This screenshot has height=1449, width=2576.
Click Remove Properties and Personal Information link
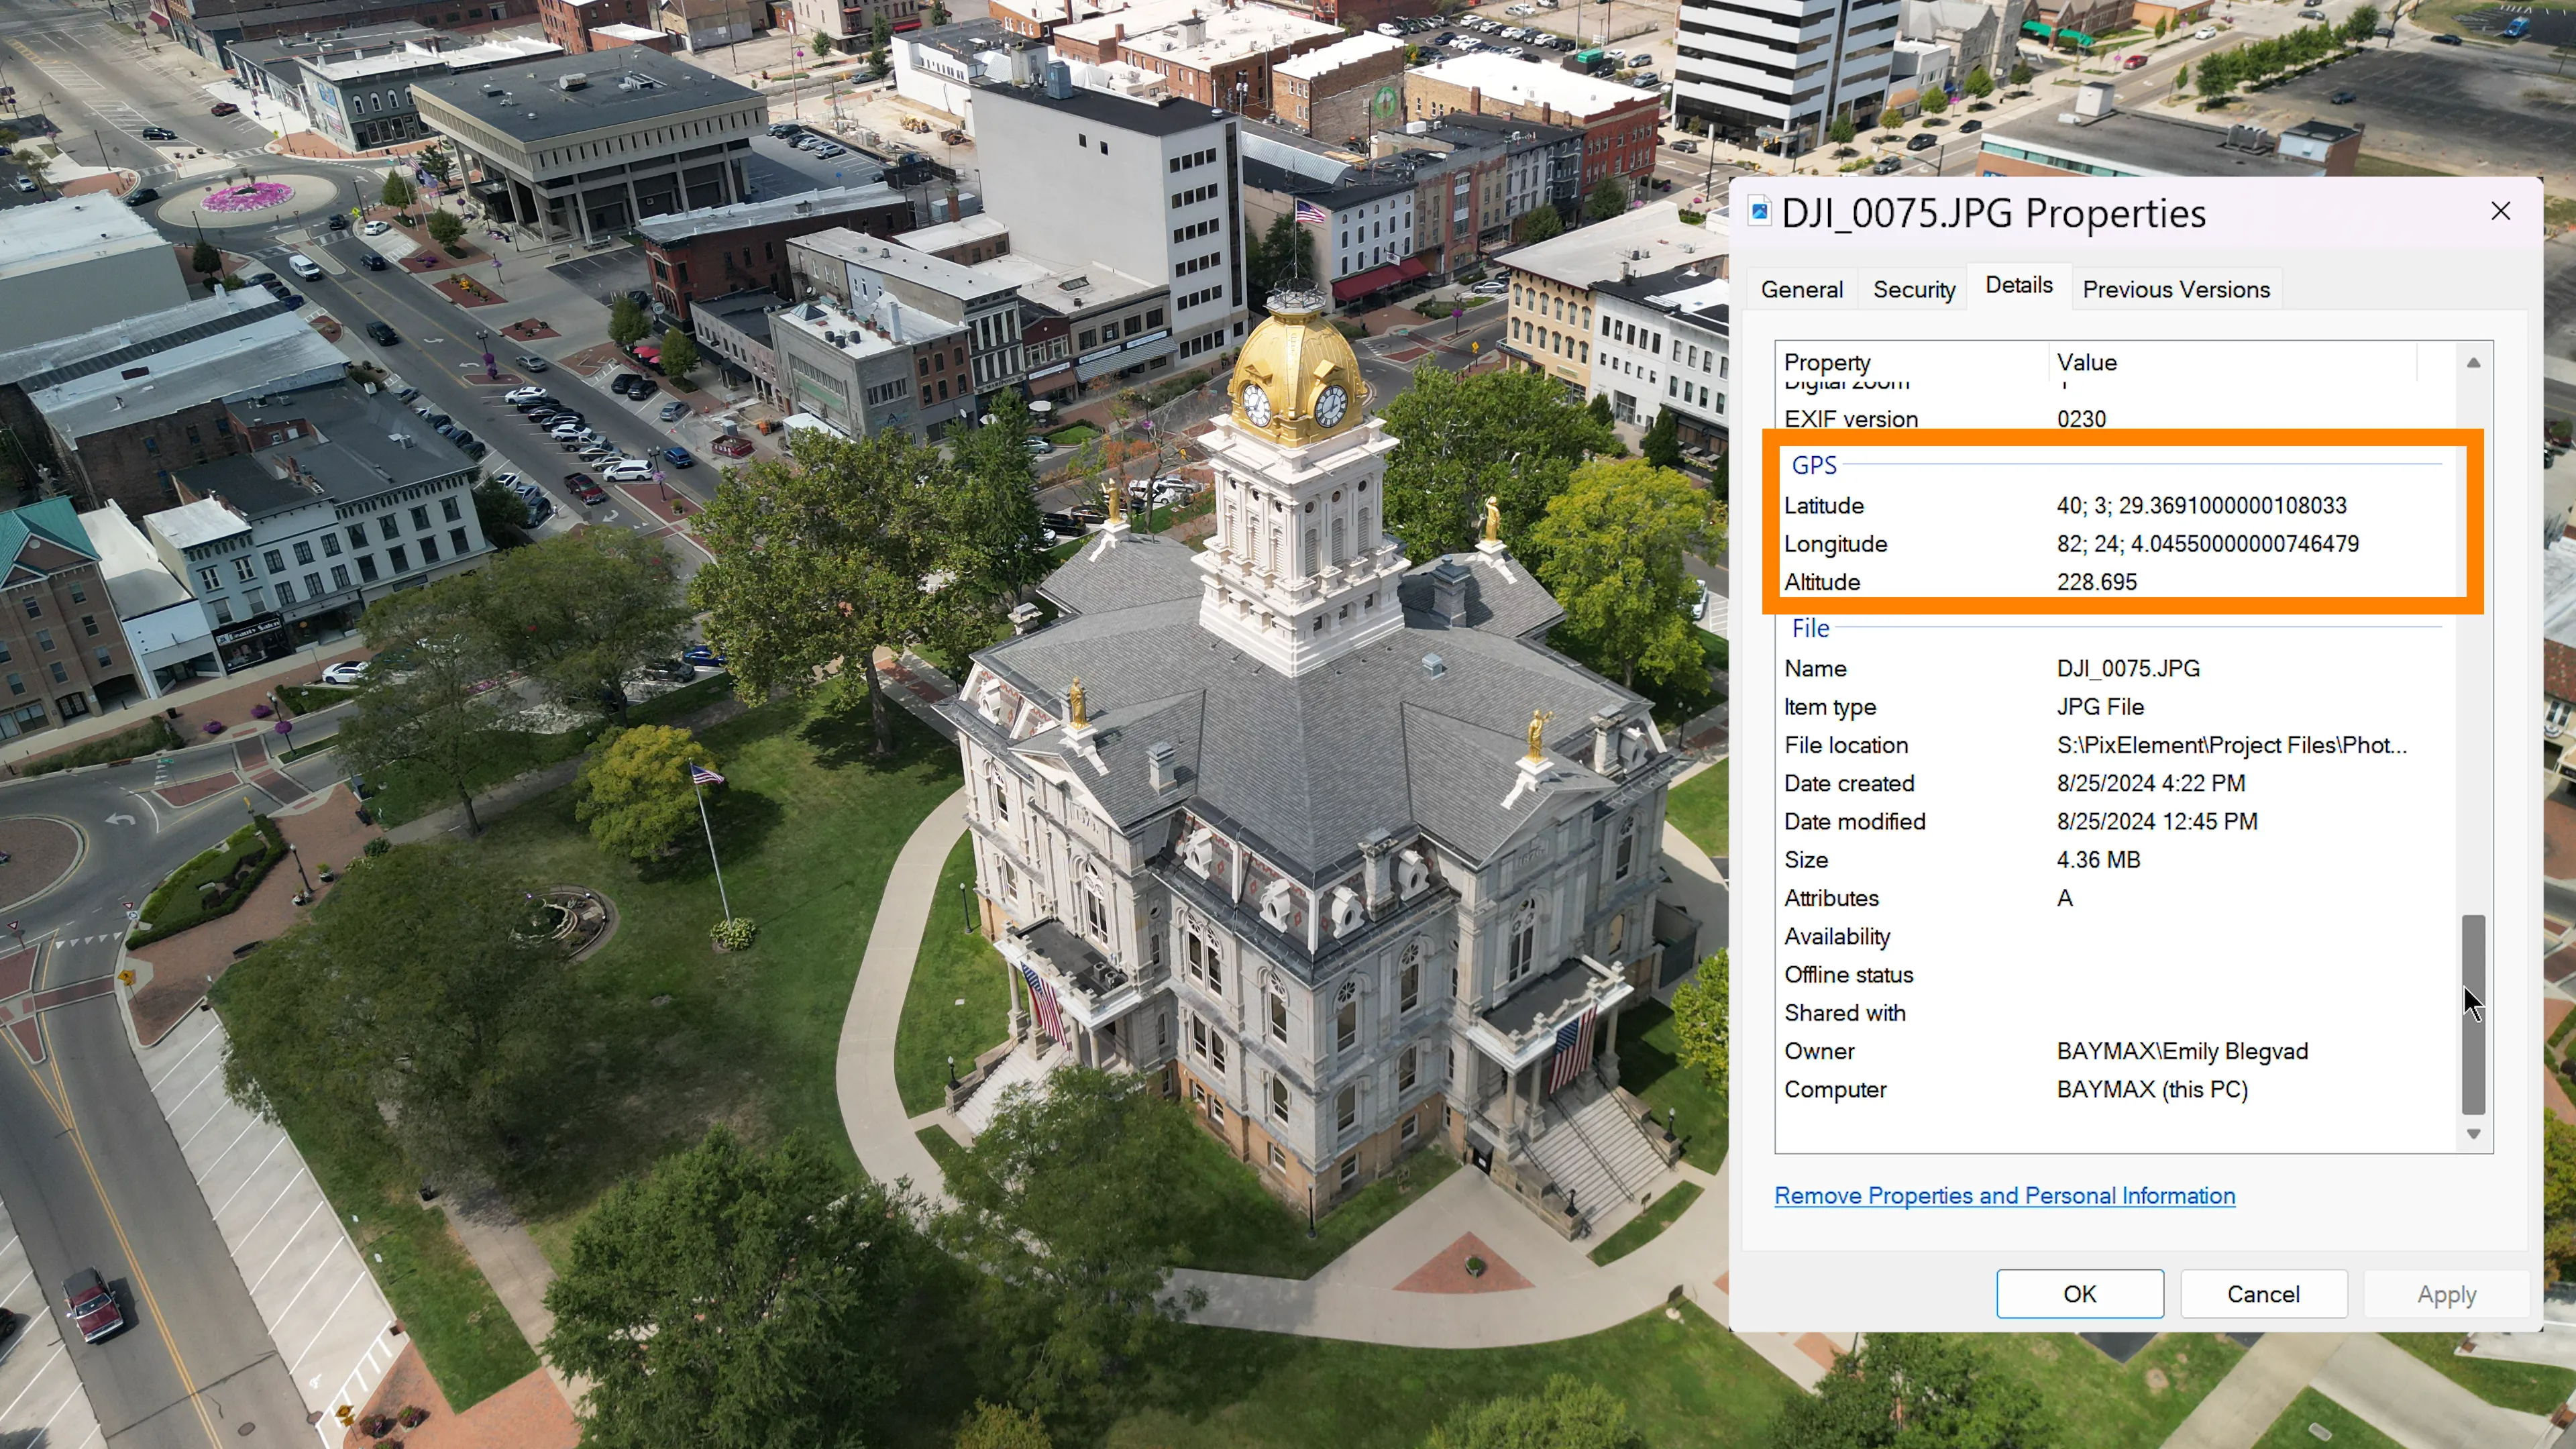[x=2004, y=1196]
